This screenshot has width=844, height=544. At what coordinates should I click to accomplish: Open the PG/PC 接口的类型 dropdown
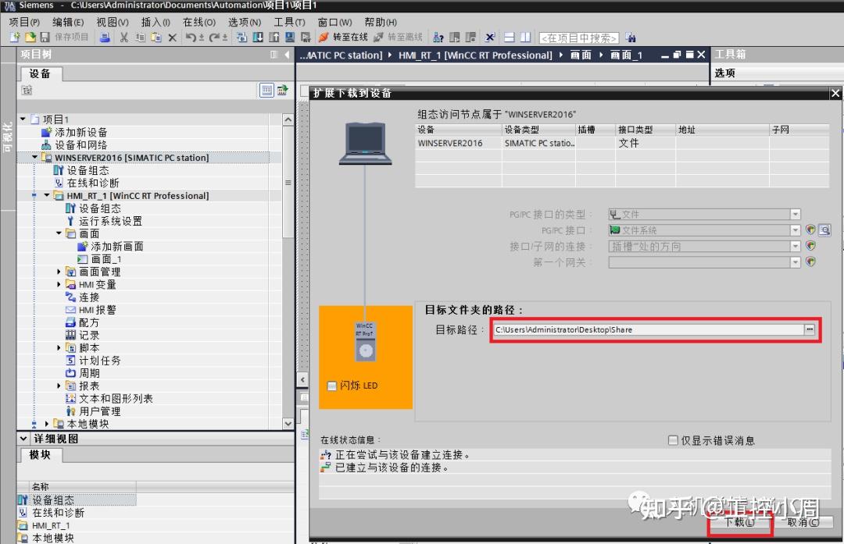795,215
